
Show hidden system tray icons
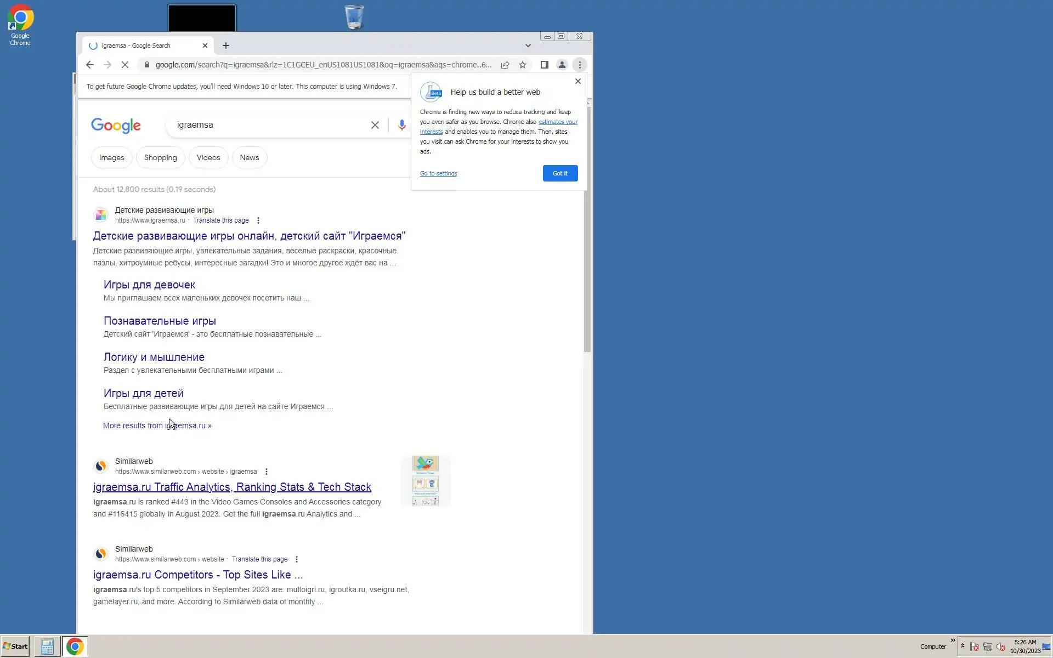click(963, 646)
